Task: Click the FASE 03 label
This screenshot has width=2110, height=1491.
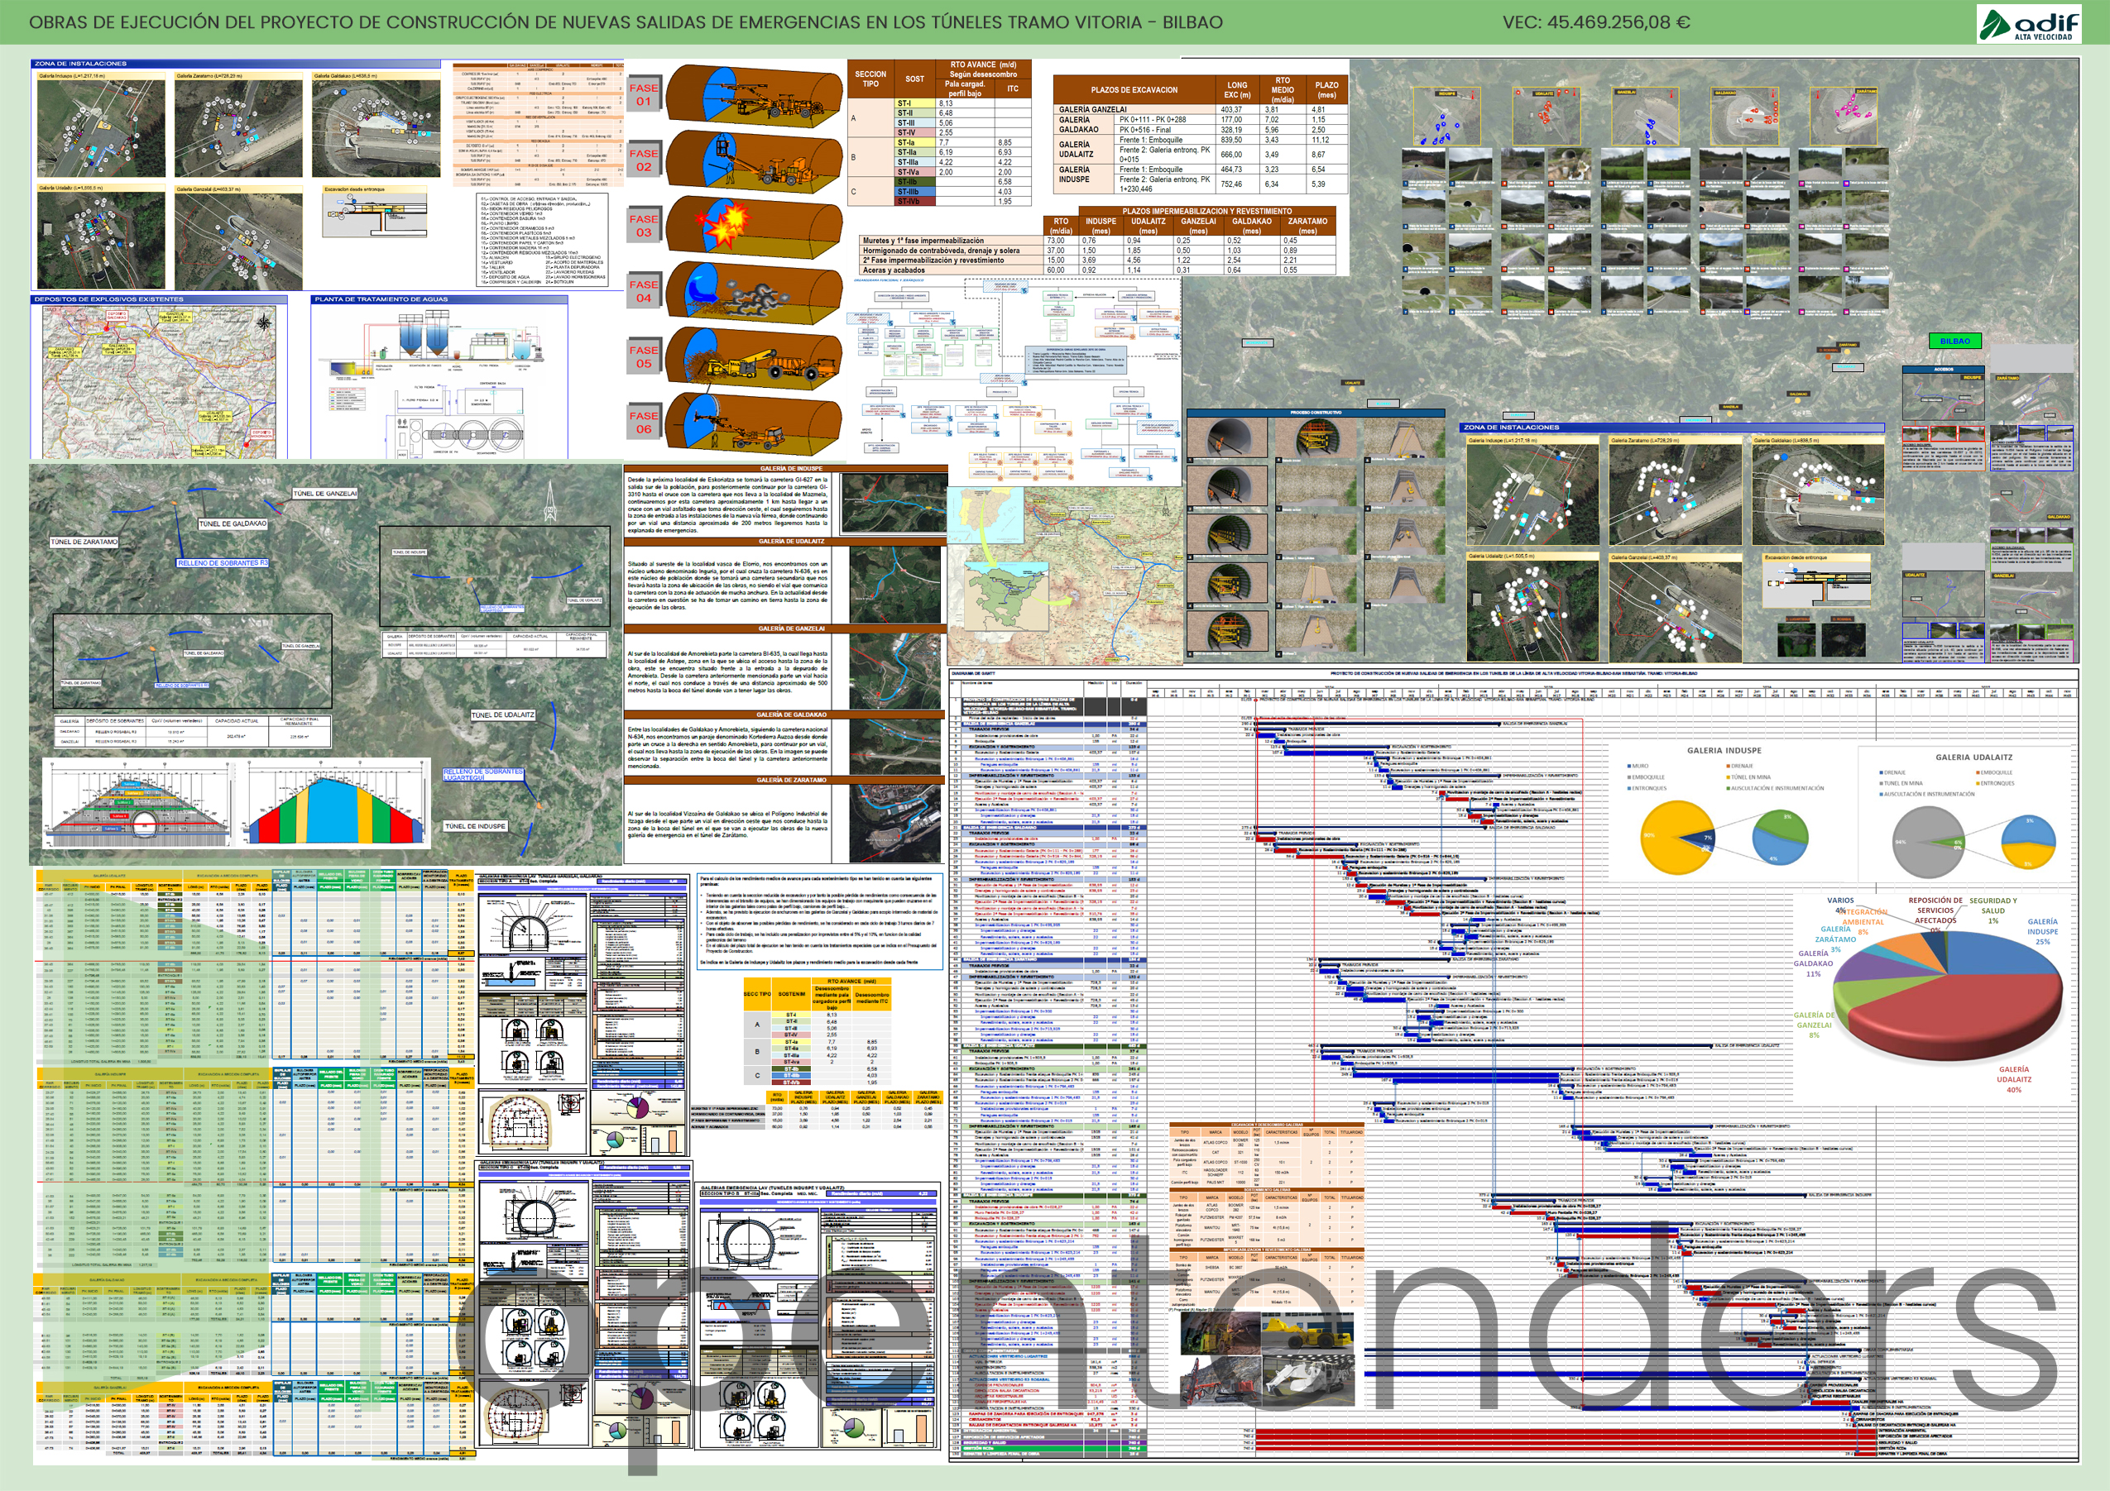Action: pos(643,226)
